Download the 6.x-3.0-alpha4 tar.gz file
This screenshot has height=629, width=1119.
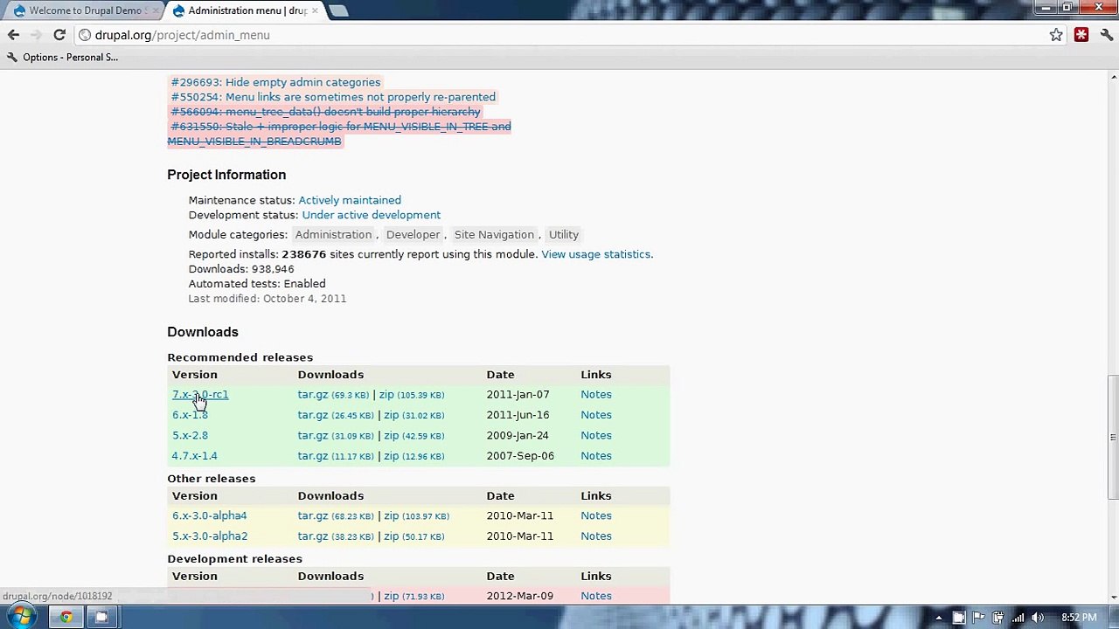pyautogui.click(x=313, y=515)
